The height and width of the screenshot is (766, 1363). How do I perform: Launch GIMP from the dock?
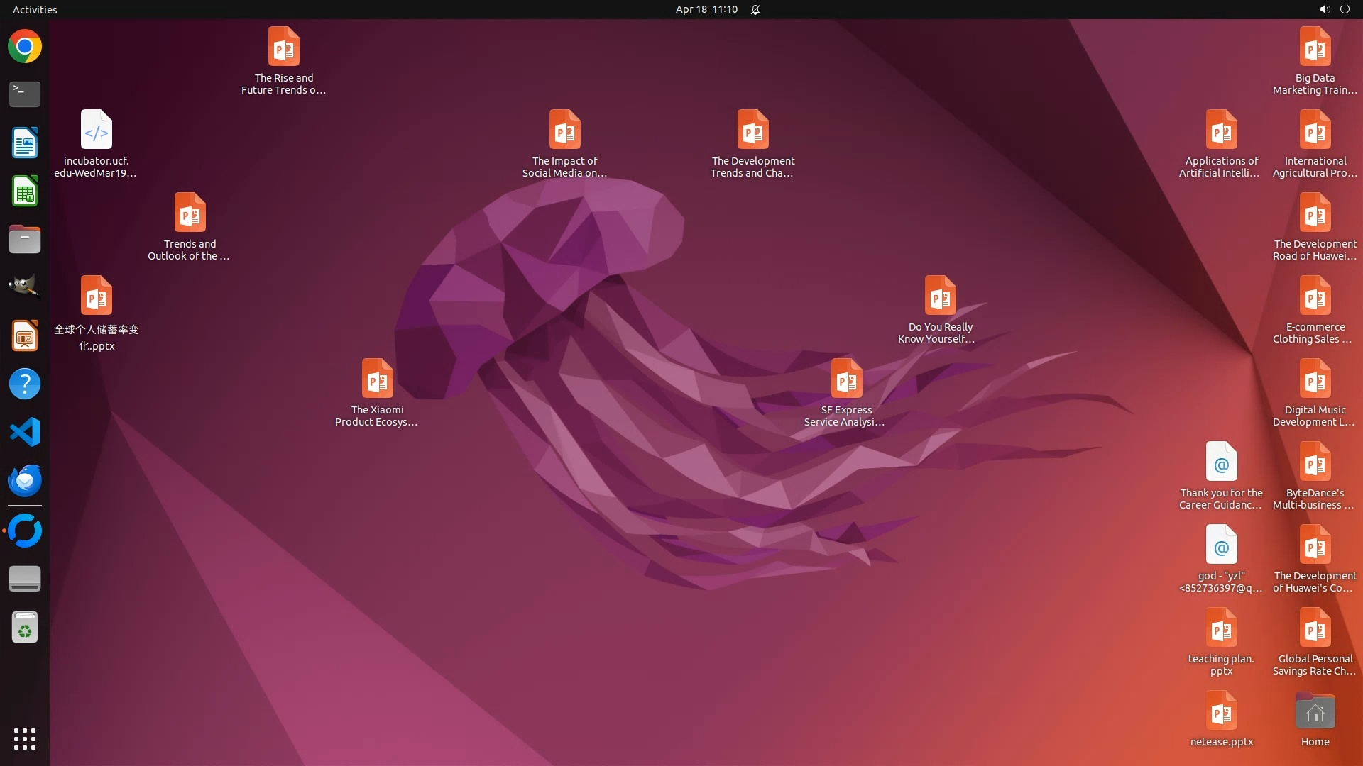25,287
